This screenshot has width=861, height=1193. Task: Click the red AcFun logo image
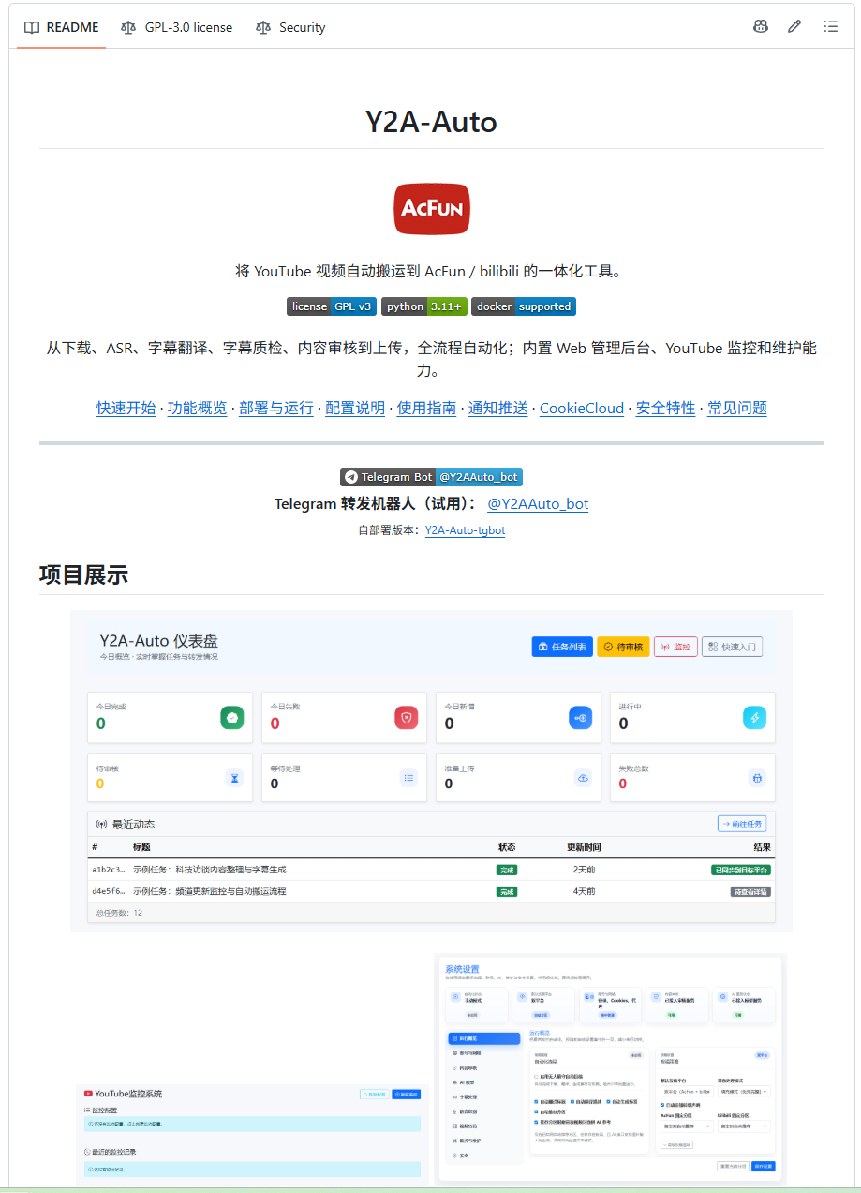[x=431, y=208]
